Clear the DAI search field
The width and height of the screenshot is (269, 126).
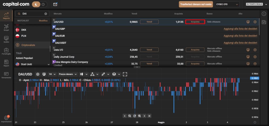click(x=46, y=14)
